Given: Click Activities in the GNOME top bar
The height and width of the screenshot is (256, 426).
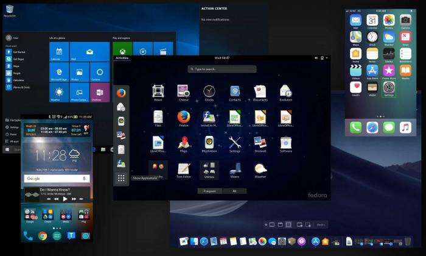Looking at the screenshot, I should pyautogui.click(x=122, y=58).
